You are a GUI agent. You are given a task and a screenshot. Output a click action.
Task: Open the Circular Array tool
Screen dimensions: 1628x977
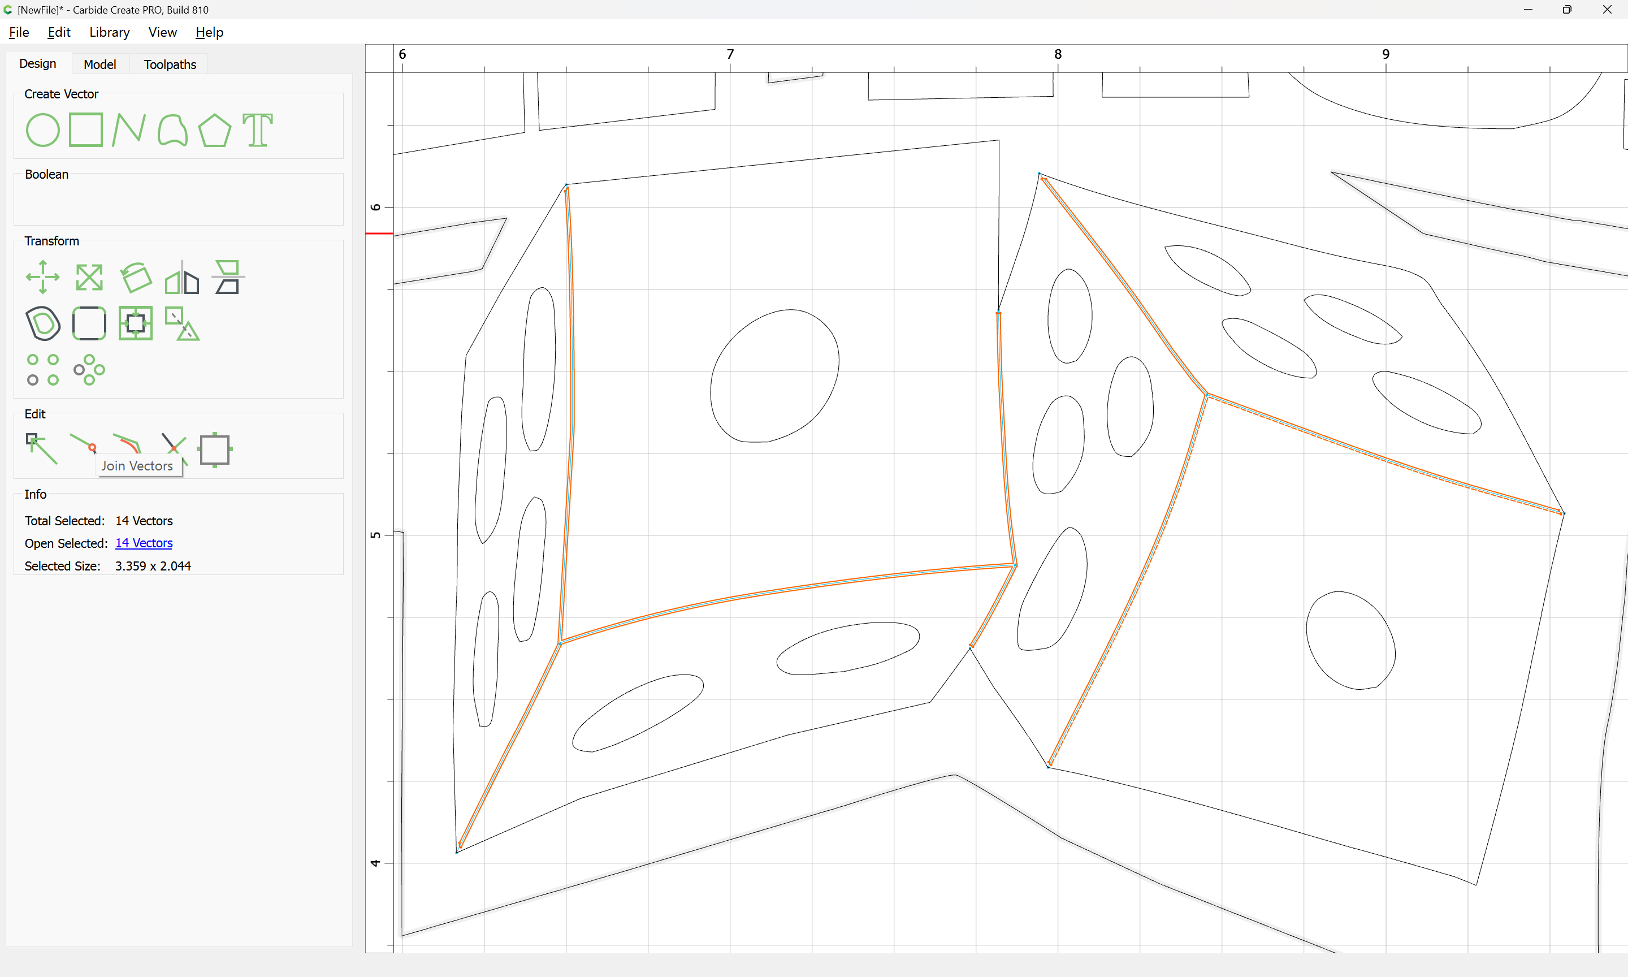point(89,370)
